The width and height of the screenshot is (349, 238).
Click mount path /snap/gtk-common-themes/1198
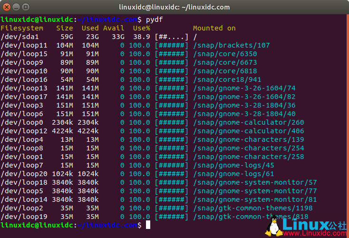pyautogui.click(x=252, y=208)
